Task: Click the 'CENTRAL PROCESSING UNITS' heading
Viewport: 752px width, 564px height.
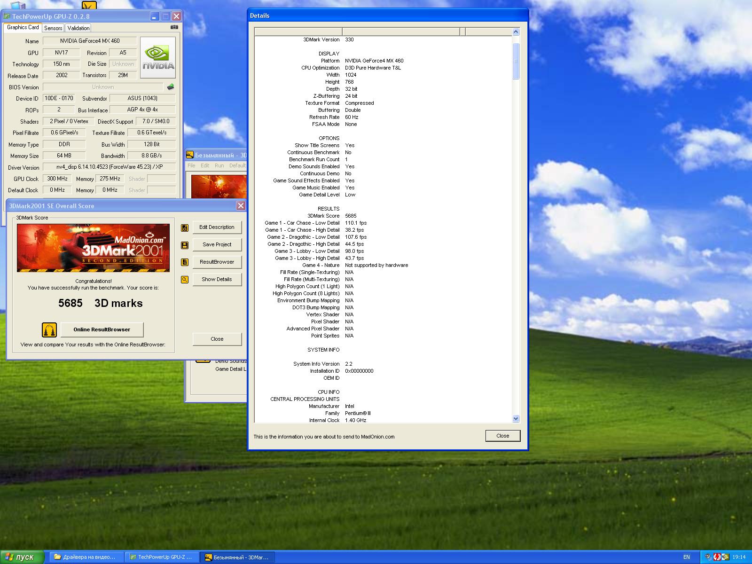Action: click(305, 399)
